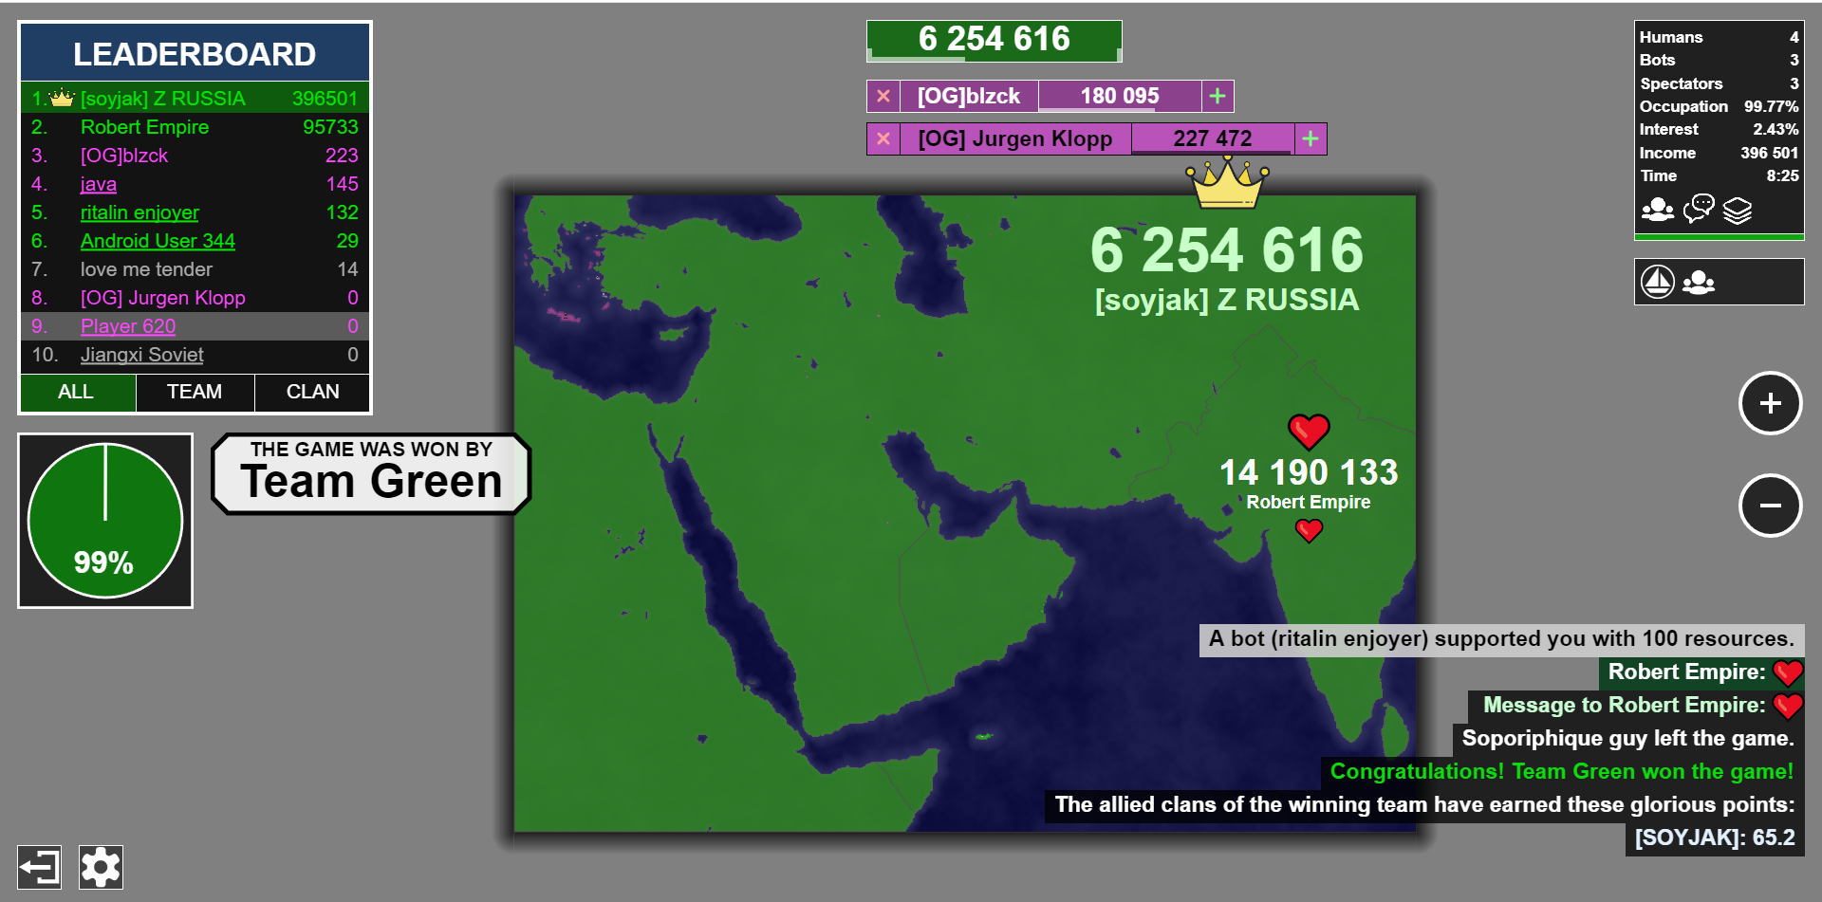
Task: Open java player link in leaderboard
Action: tap(99, 184)
